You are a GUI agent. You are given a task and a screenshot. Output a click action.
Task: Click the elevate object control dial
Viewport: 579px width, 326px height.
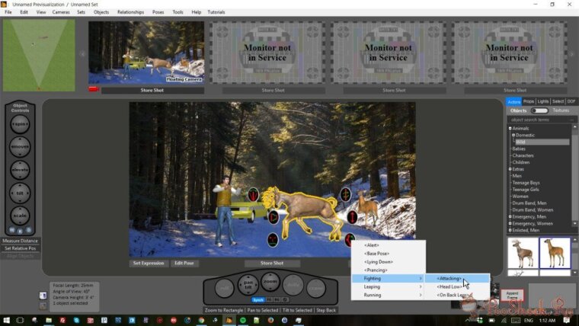click(x=20, y=170)
